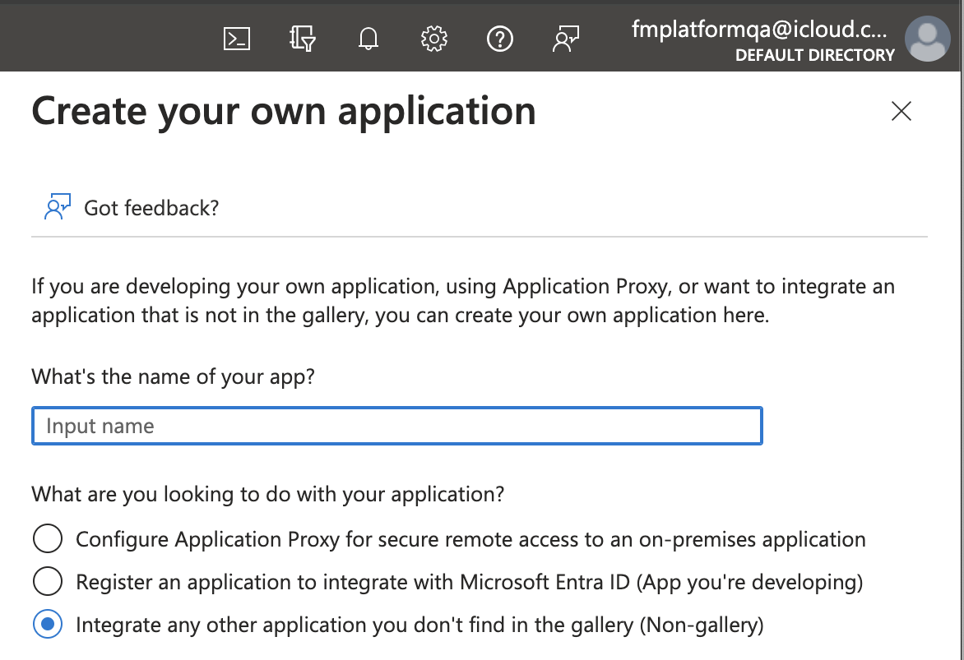This screenshot has width=964, height=660.
Task: Open the help question mark icon
Action: pos(499,37)
